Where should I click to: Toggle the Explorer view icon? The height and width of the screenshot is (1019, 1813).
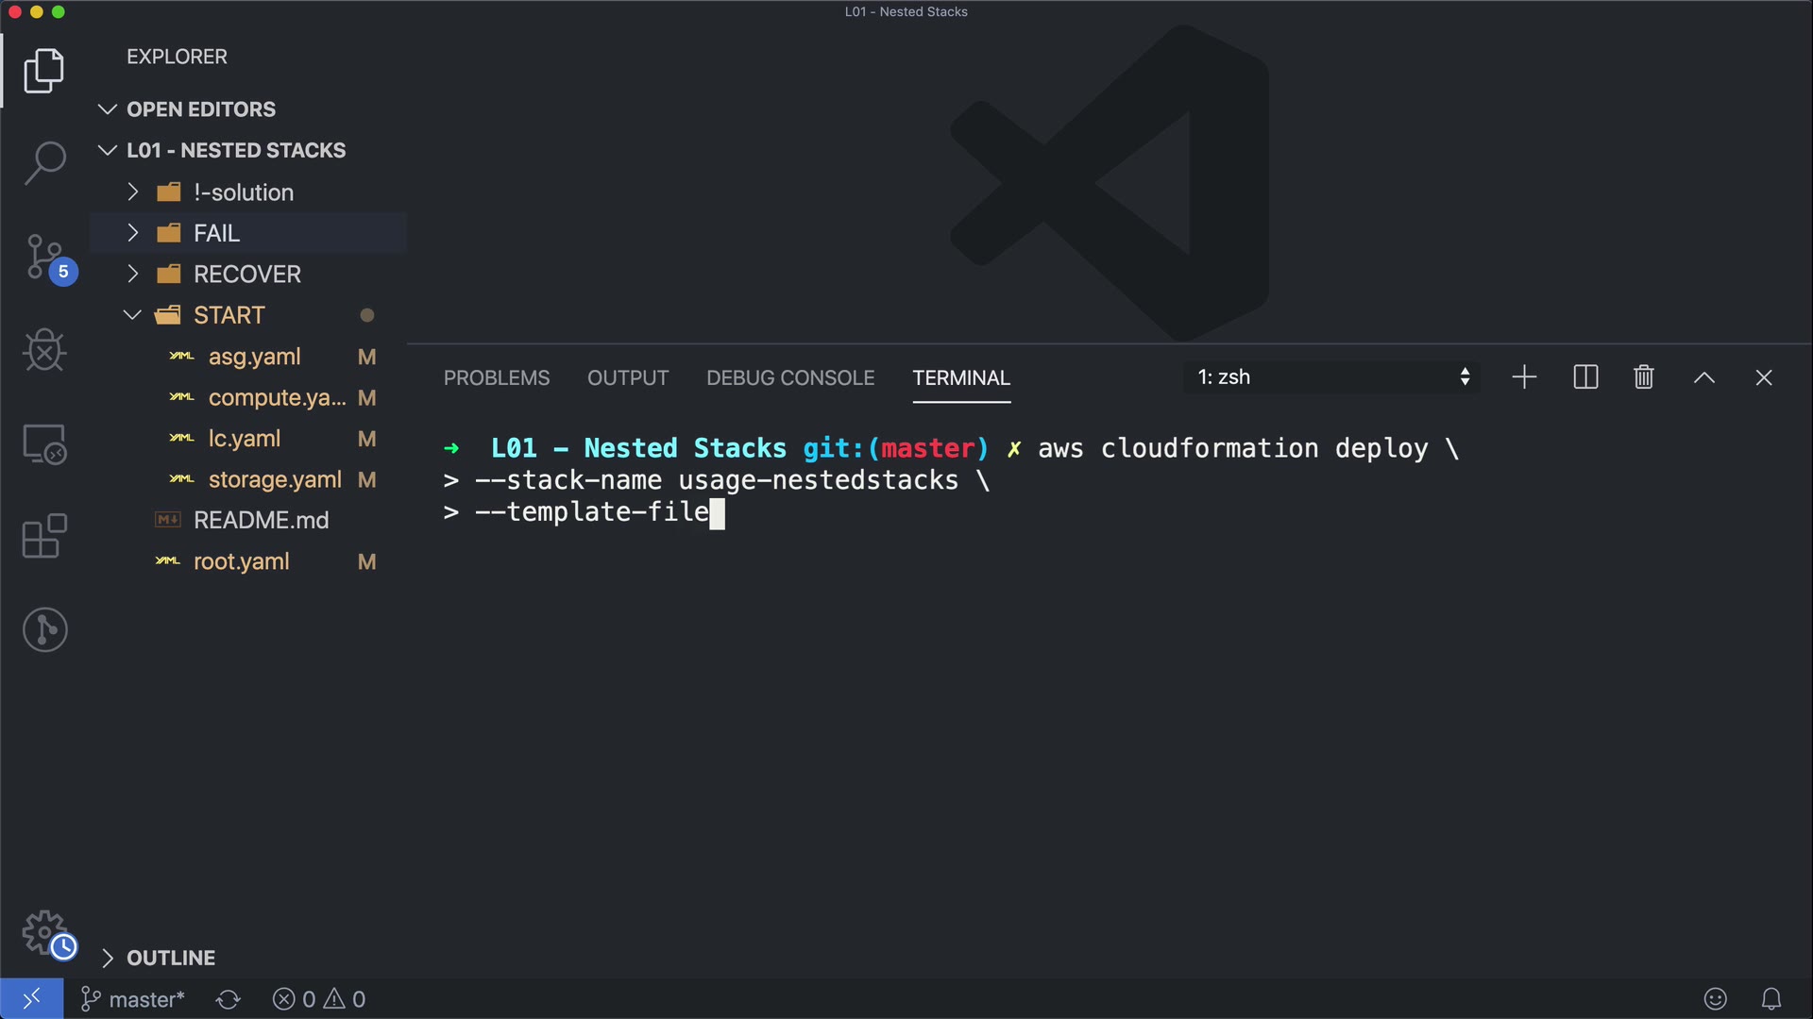click(44, 71)
